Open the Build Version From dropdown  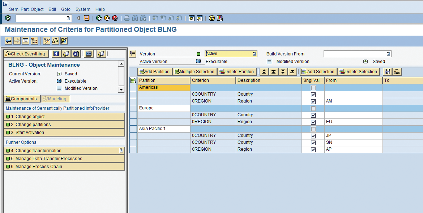(x=388, y=54)
